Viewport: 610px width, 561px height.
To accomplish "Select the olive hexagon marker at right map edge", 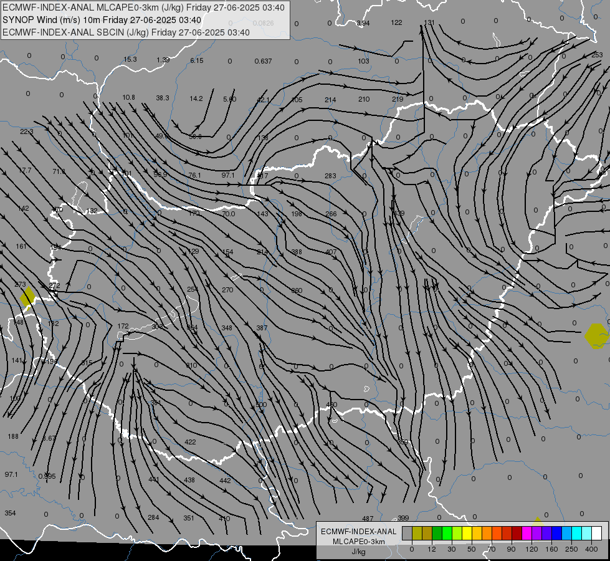I will [596, 336].
